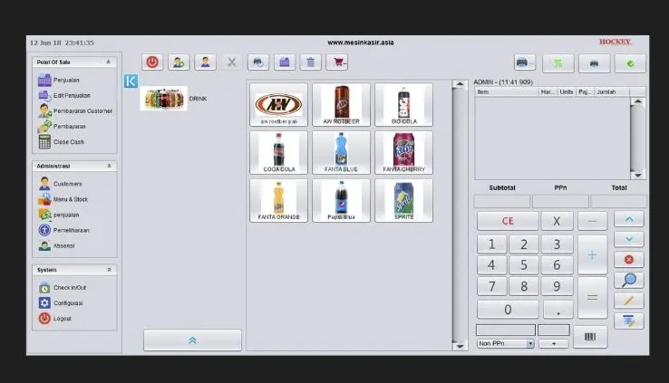669x383 pixels.
Task: Click keypad digit 5
Action: 524,265
